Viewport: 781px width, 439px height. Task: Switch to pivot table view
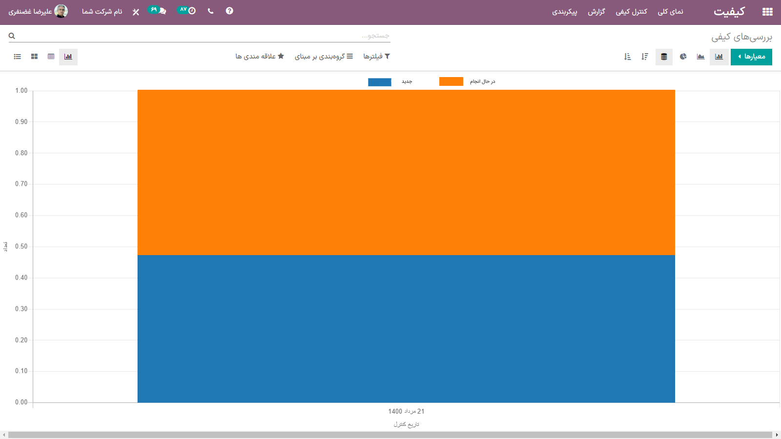(x=51, y=57)
